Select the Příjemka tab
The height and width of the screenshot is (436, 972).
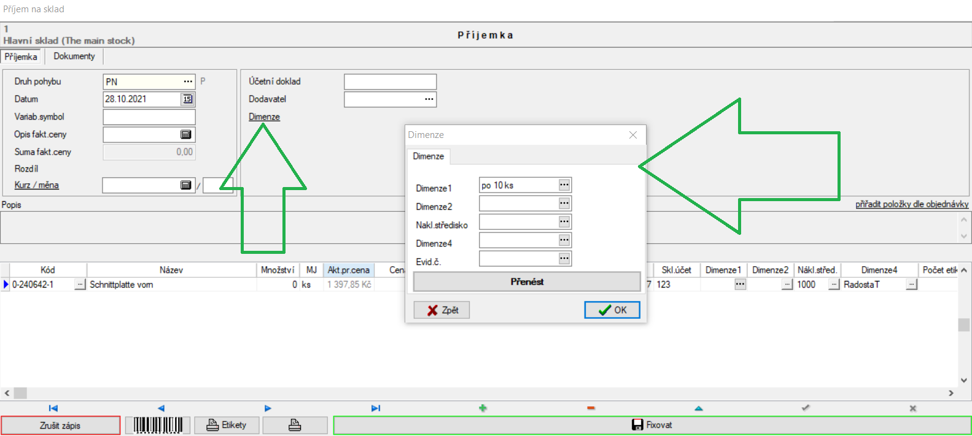tap(21, 57)
